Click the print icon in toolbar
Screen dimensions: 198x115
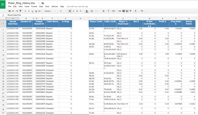tap(9, 11)
